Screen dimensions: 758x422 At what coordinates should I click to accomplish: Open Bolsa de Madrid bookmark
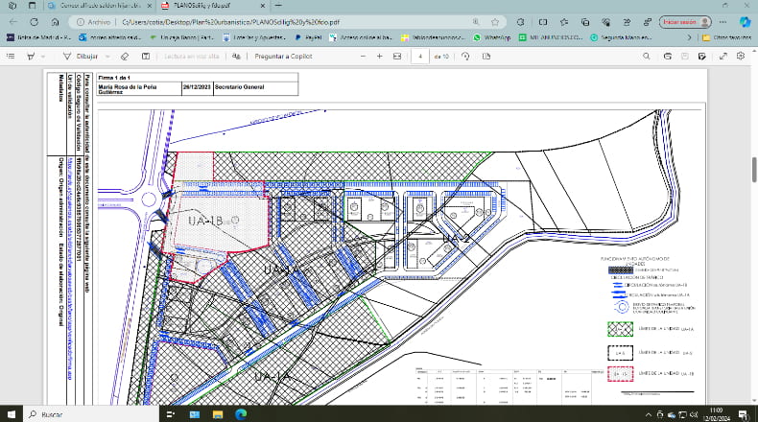(39, 37)
